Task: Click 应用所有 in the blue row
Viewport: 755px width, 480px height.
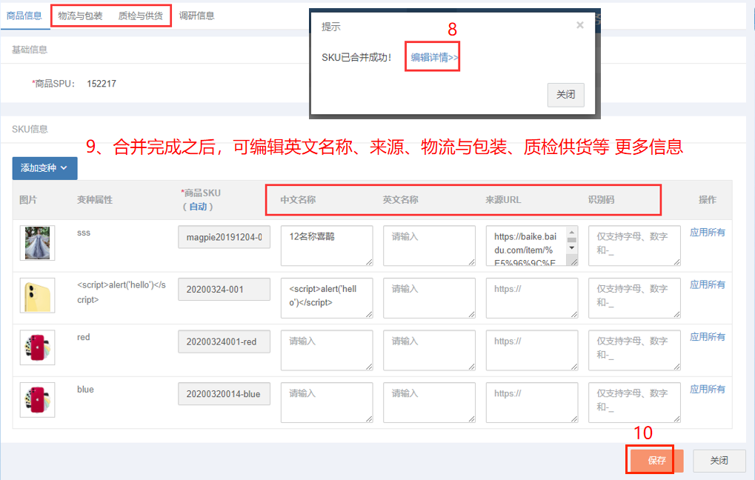Action: [708, 390]
